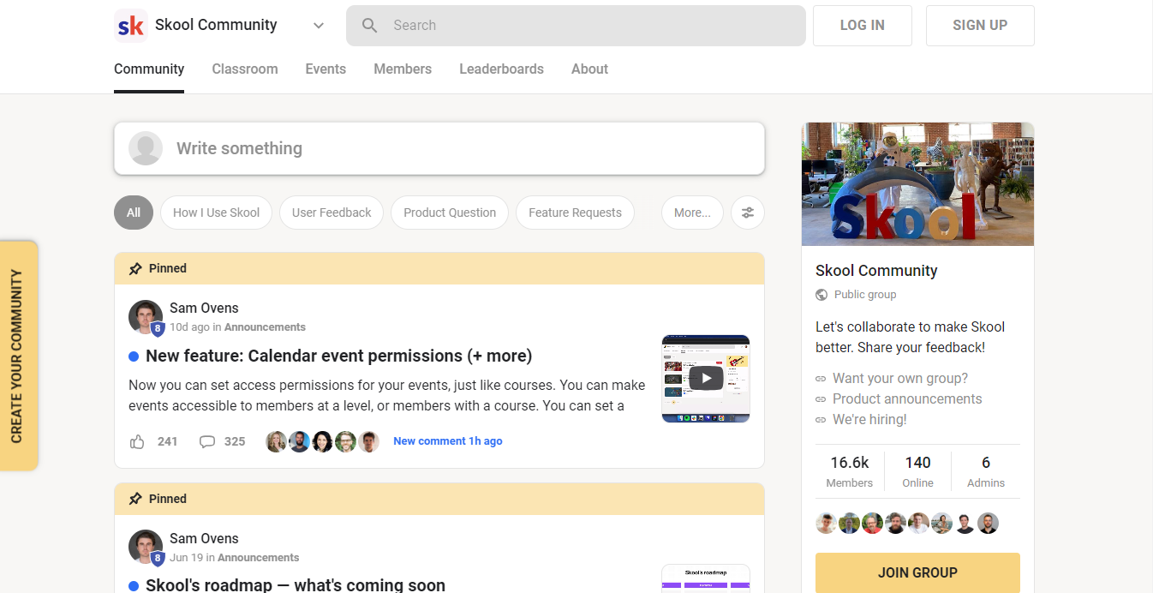The height and width of the screenshot is (593, 1153).
Task: Click fifth commenter avatar on calendar post
Action: coord(368,441)
